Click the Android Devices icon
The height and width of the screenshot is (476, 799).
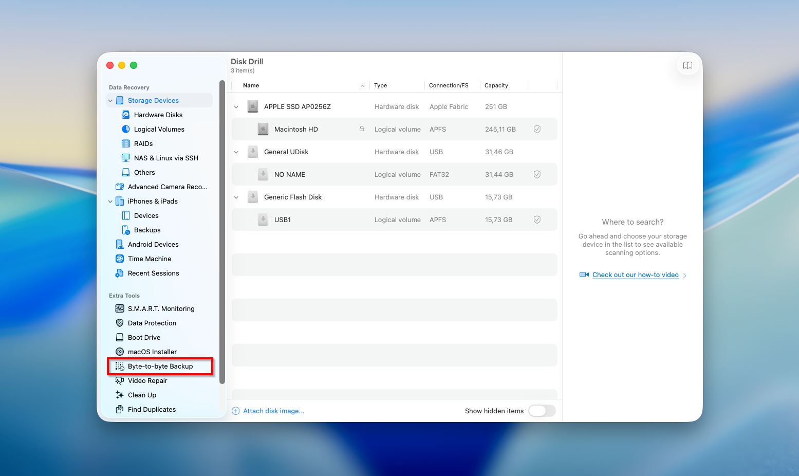[x=120, y=244]
